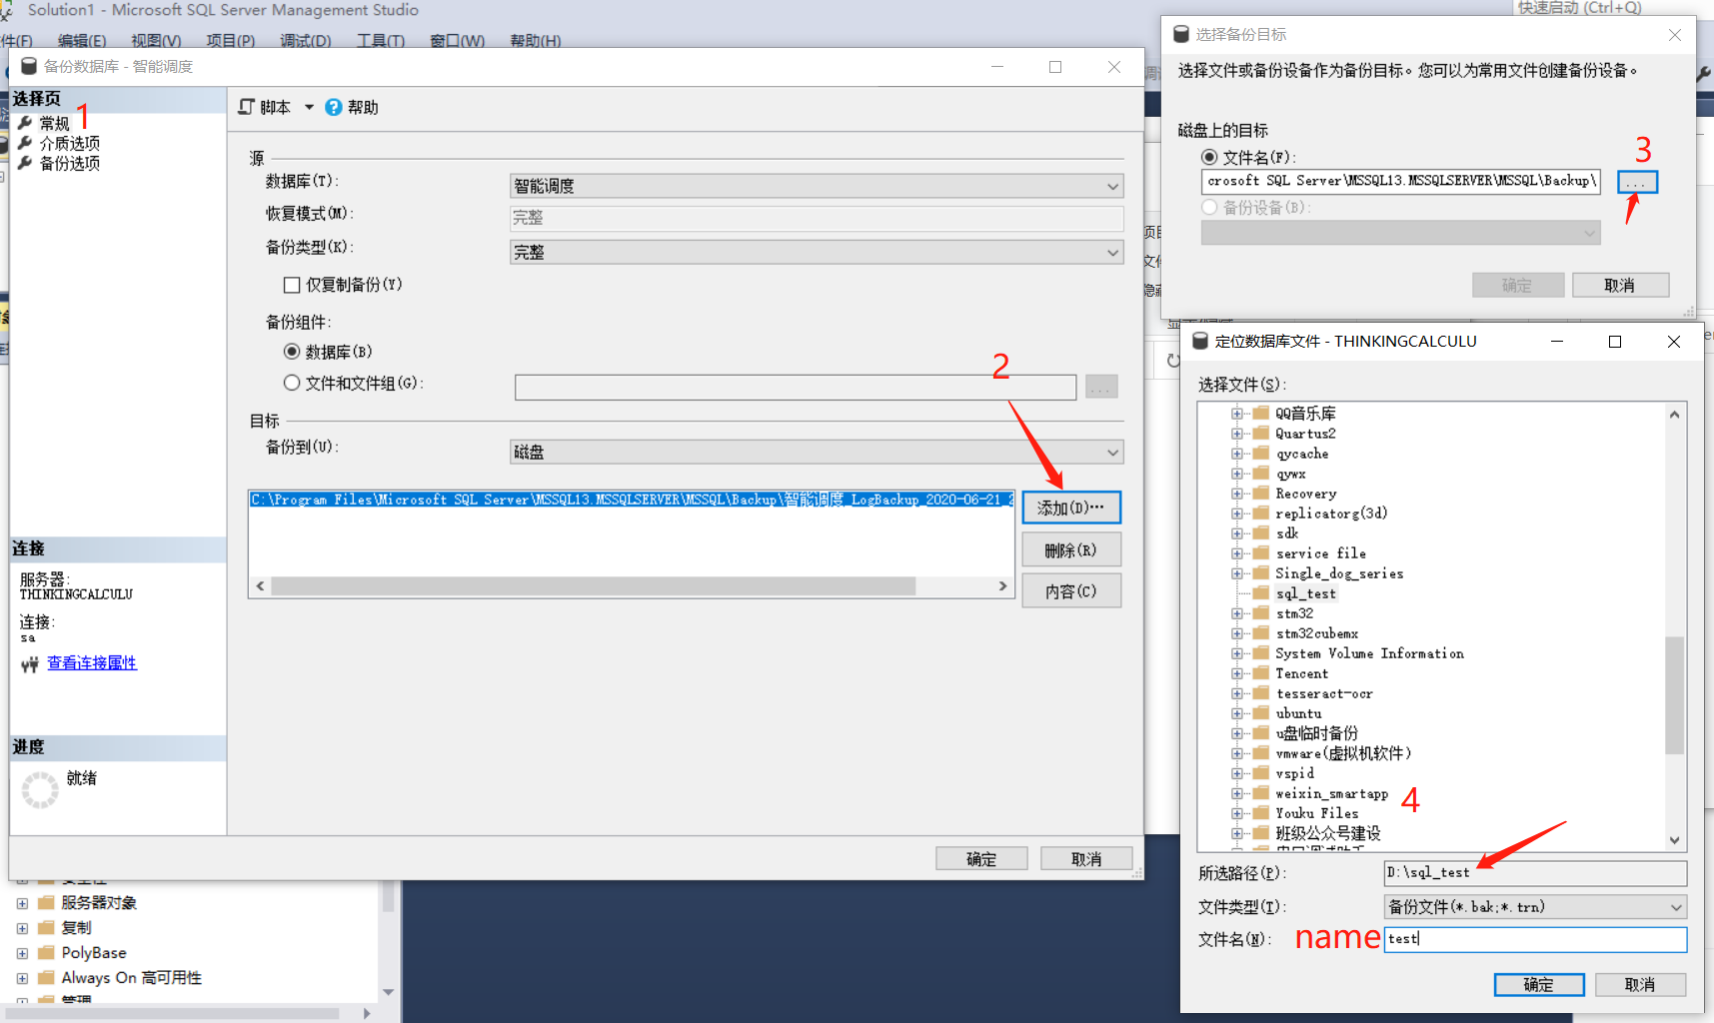1714x1023 pixels.
Task: Click 取消 in 选择备份目标 dialog
Action: coord(1620,285)
